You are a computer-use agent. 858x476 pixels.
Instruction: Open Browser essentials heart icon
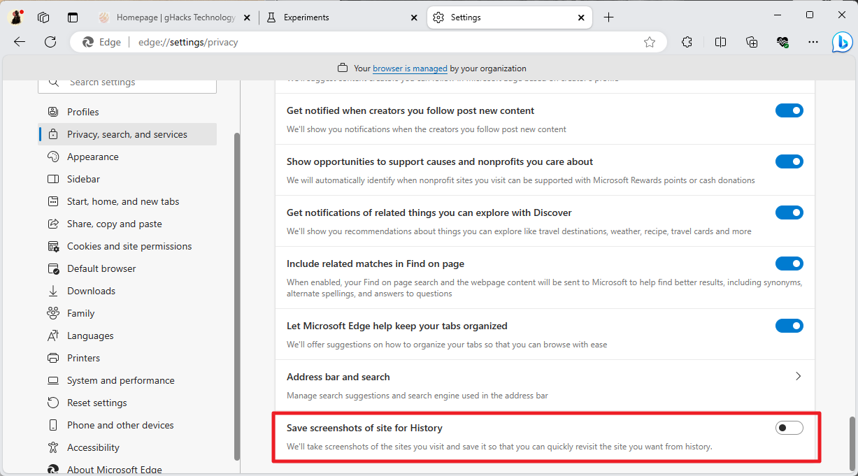782,42
